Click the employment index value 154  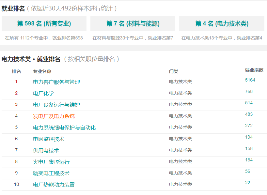(249, 160)
